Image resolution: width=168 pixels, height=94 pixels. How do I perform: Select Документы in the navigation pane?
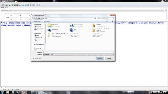point(38,37)
